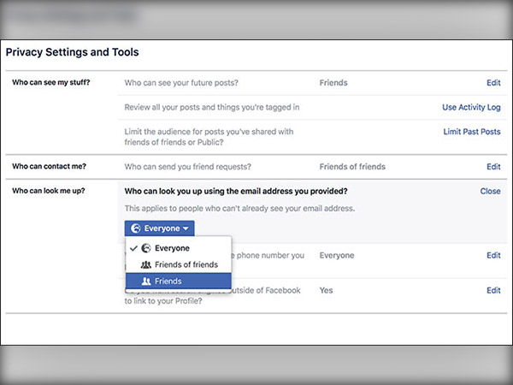Edit who can see your future posts

[493, 84]
